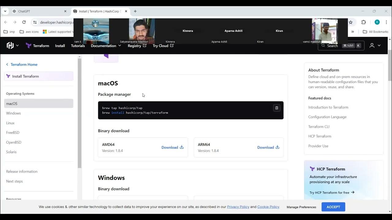Reload the current page
The image size is (392, 220).
(24, 22)
